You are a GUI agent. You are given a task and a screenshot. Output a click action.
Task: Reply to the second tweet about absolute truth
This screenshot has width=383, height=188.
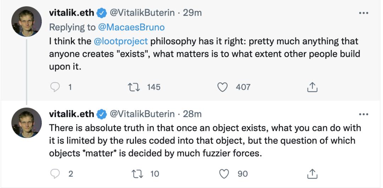coord(55,174)
